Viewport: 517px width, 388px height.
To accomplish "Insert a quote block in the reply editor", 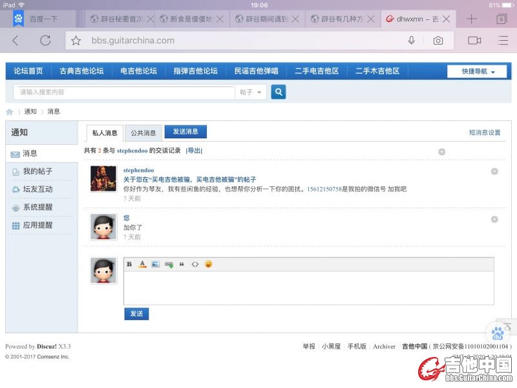I will click(x=182, y=264).
